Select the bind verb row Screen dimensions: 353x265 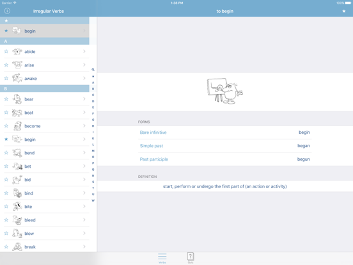click(45, 193)
